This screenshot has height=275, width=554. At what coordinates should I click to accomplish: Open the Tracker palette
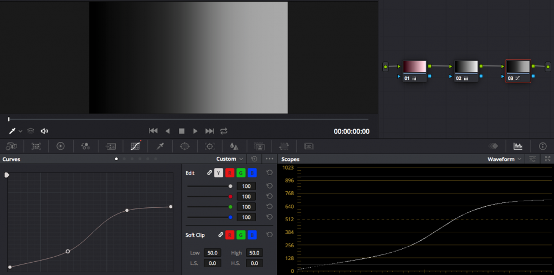(209, 146)
